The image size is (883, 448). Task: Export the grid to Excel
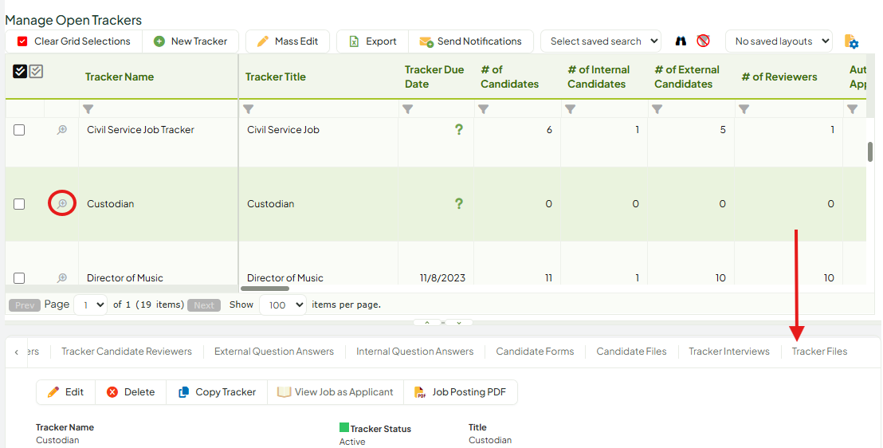373,41
